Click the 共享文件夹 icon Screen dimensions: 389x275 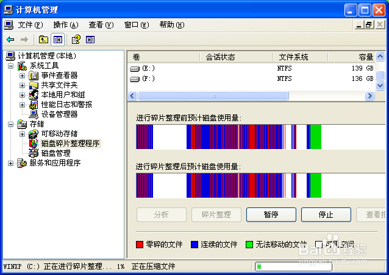pos(34,85)
